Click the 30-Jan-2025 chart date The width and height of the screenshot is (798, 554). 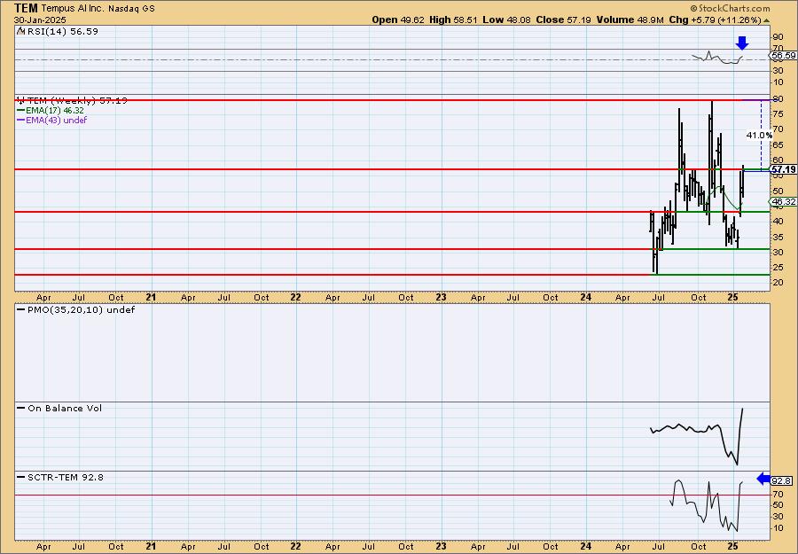point(40,20)
